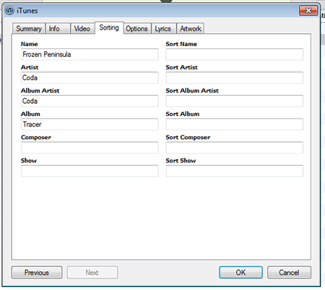The width and height of the screenshot is (325, 290).
Task: Click the empty Show field
Action: pyautogui.click(x=90, y=171)
